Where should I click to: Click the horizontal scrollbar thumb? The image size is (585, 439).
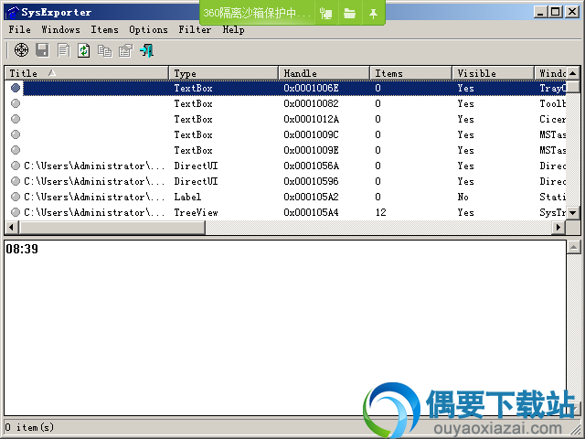coord(112,227)
